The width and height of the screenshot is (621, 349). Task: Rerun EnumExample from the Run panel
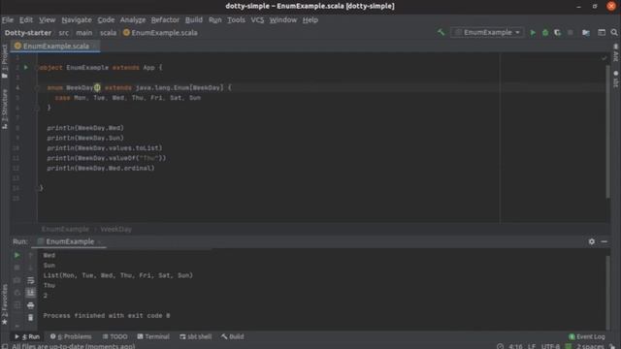17,255
